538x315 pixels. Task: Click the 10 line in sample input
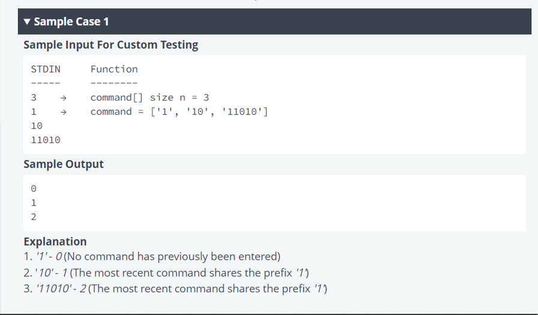coord(37,126)
